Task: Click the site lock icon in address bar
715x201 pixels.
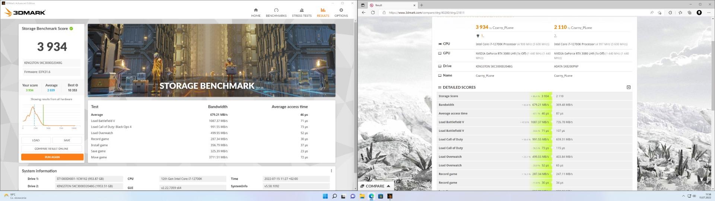Action: click(x=384, y=13)
